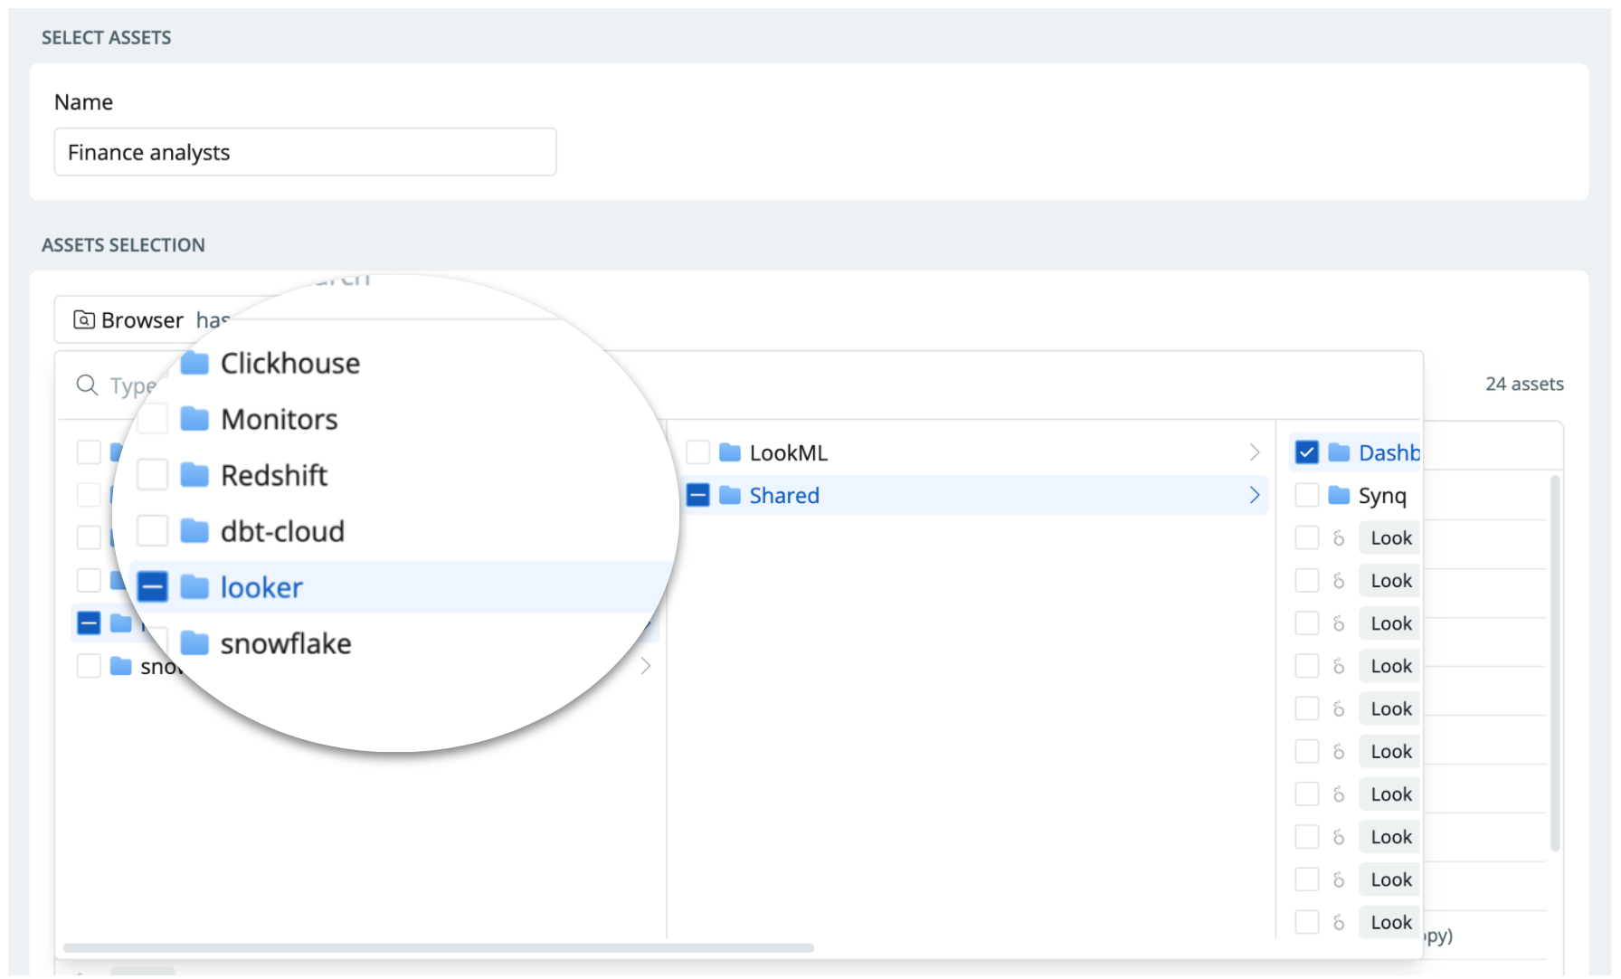The width and height of the screenshot is (1621, 979).
Task: Click the horizontal scrollbar of browser panel
Action: 439,947
